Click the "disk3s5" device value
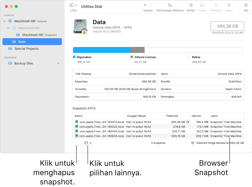This screenshot has height=187, width=252. [x=236, y=96]
